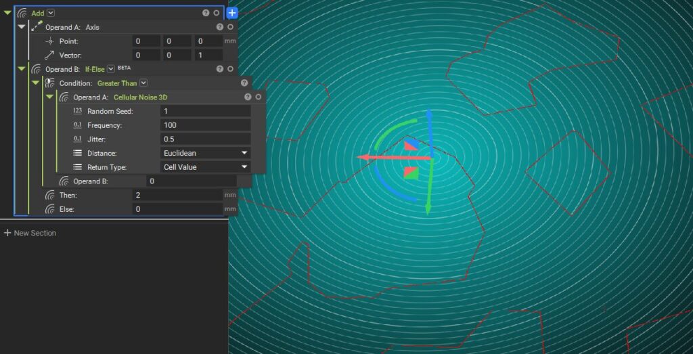Screen dimensions: 693x354
Task: Click help icon on Cellular Noise 3D row
Action: click(x=248, y=97)
